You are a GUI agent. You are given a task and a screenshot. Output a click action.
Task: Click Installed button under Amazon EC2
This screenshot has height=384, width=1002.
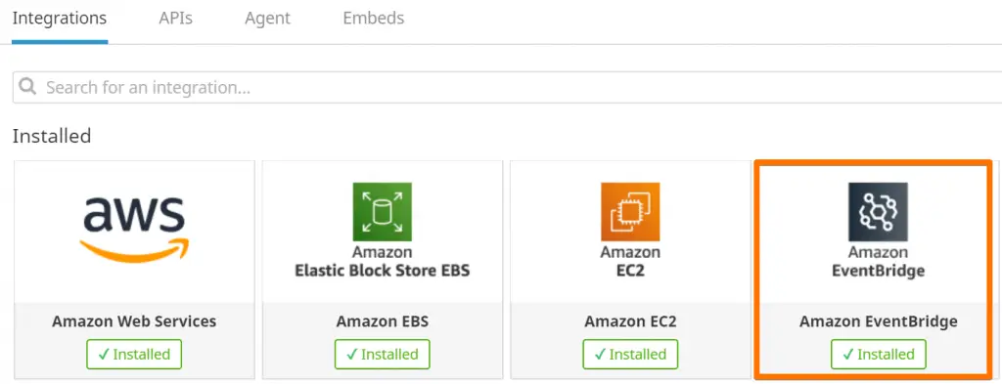point(630,354)
